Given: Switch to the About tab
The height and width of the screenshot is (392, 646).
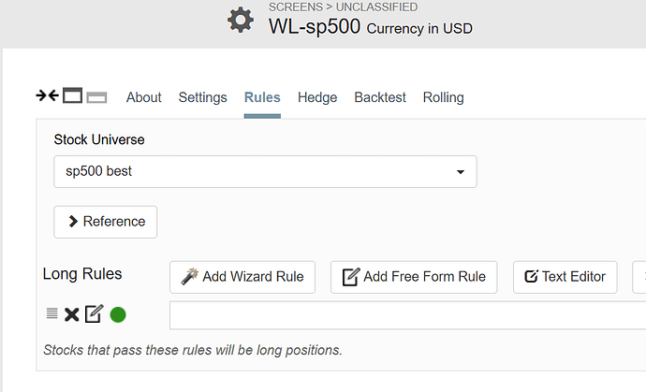Looking at the screenshot, I should coord(144,97).
